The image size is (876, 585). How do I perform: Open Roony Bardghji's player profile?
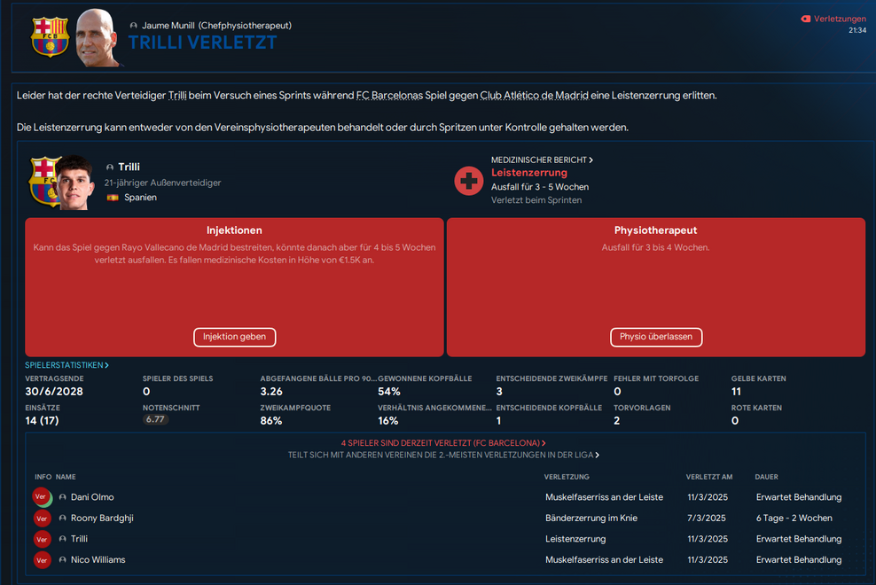(102, 519)
